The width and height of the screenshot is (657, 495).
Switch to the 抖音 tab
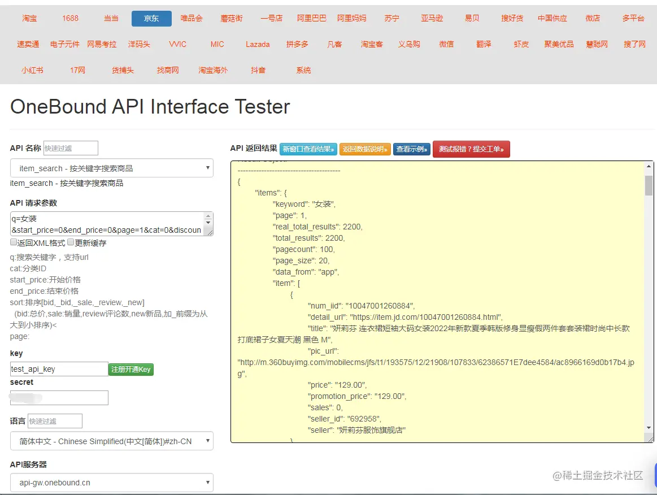point(258,71)
